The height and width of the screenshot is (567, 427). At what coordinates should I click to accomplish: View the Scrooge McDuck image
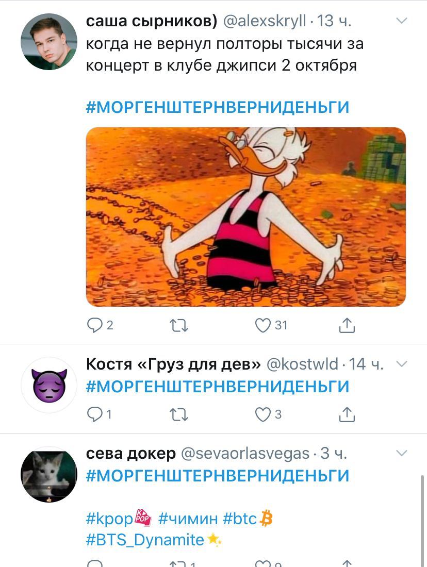[x=245, y=217]
